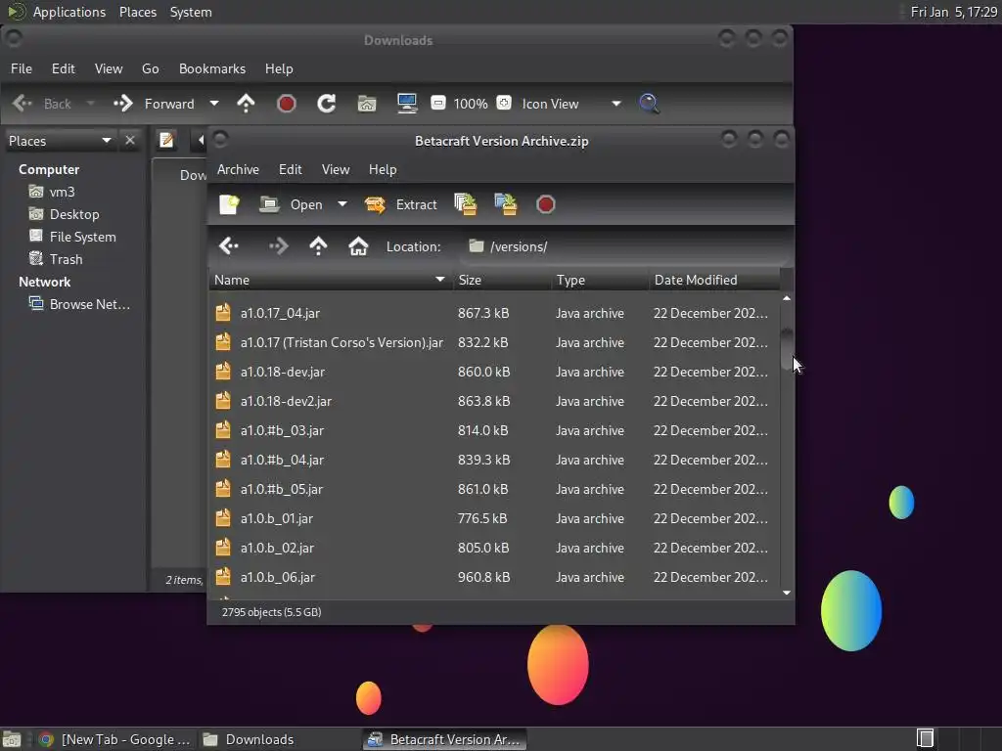Go up one level from /versions/
Image resolution: width=1002 pixels, height=751 pixels.
pyautogui.click(x=318, y=245)
